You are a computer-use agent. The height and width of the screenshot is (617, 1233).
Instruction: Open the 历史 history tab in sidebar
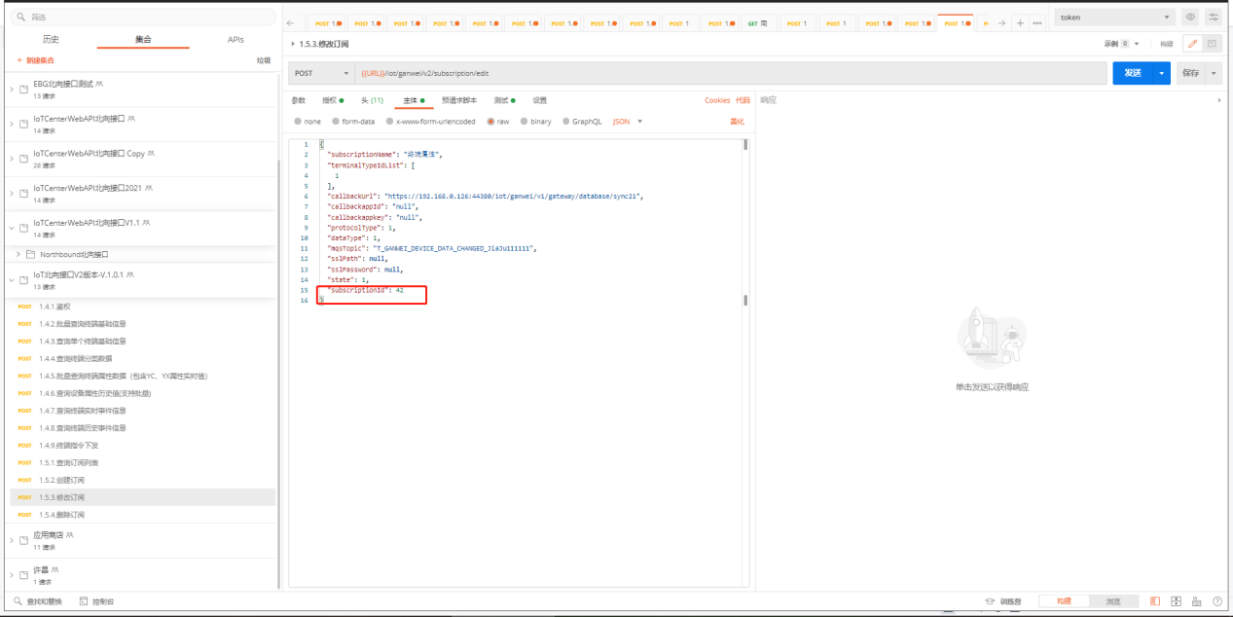pos(51,40)
